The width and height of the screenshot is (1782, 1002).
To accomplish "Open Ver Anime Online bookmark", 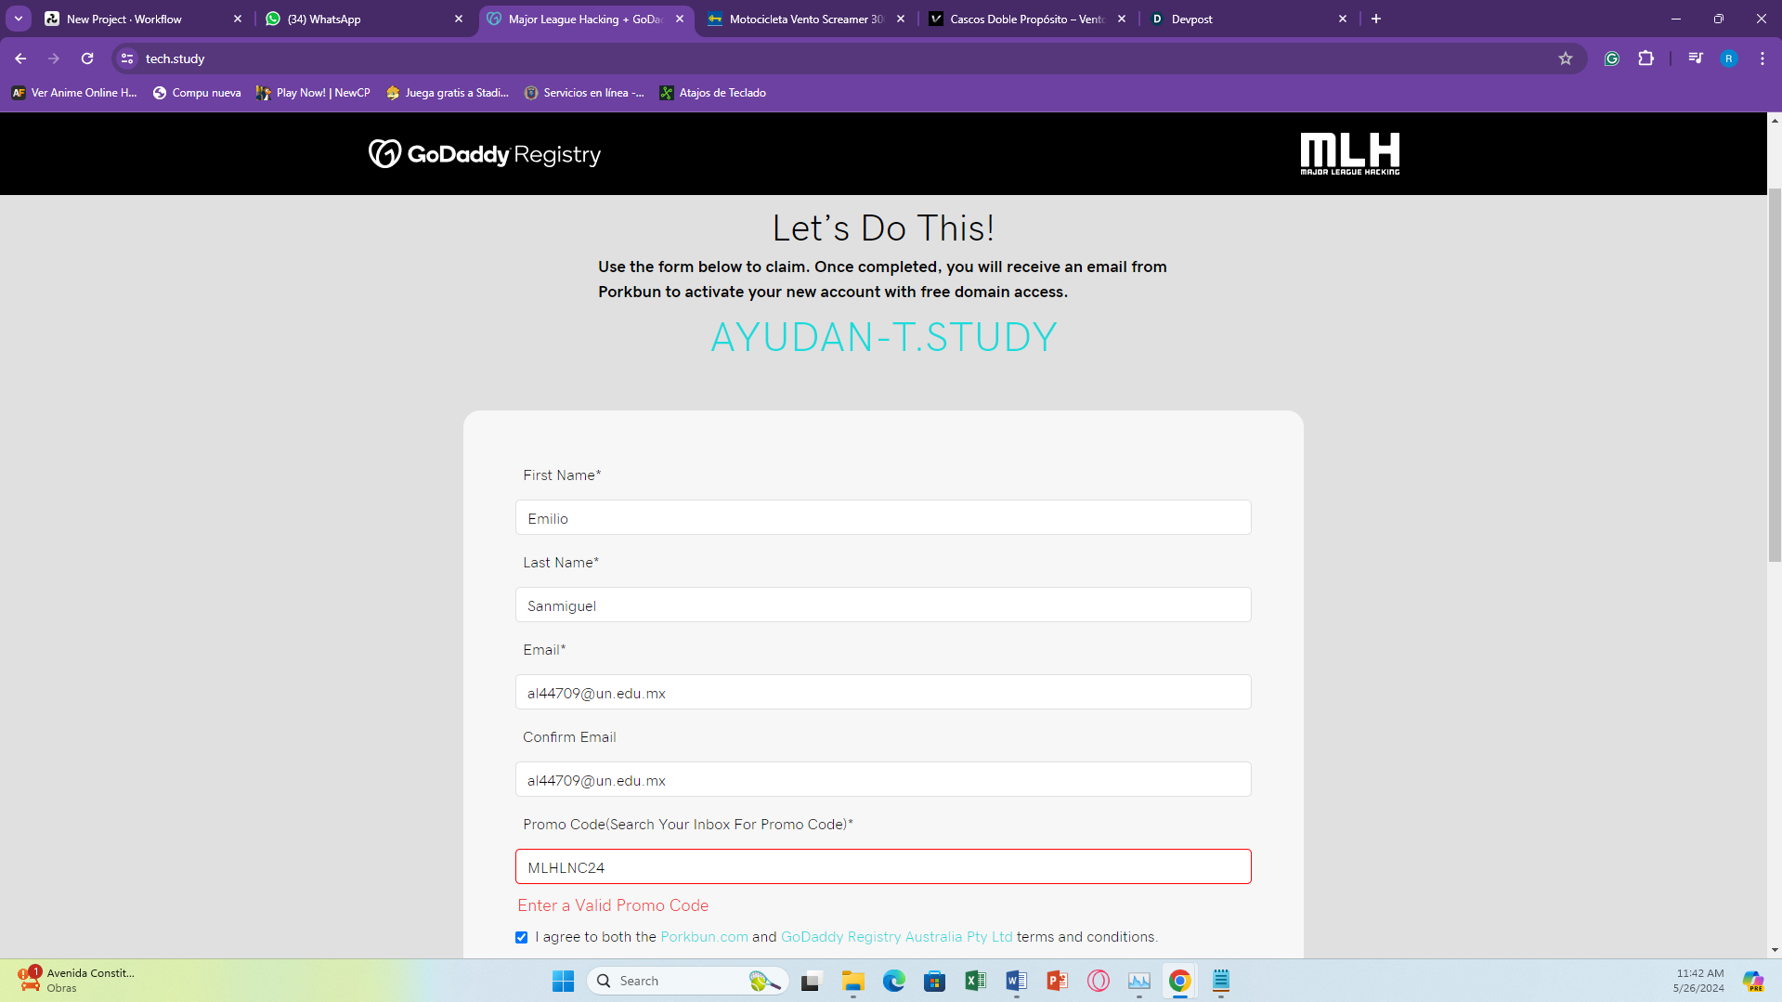I will (74, 93).
